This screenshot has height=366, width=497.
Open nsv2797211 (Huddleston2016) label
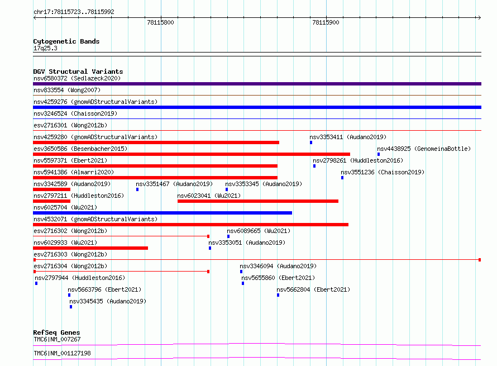click(x=79, y=196)
